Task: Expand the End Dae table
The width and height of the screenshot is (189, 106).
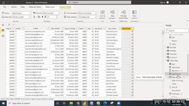Action: [x=166, y=47]
